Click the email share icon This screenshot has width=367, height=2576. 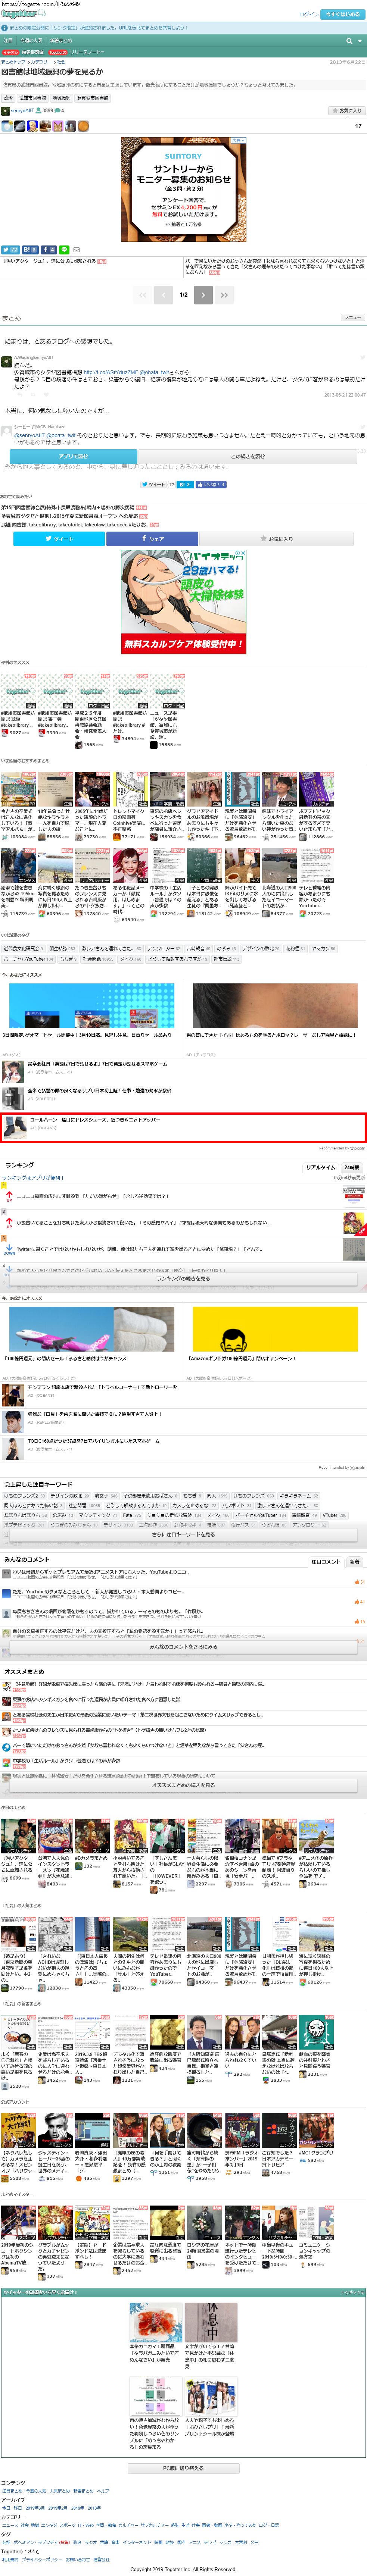pyautogui.click(x=76, y=250)
